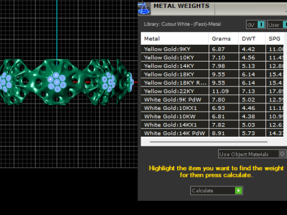Select the Yellow Gold:18KY R... row
Viewport: 287px width, 215px height.
(212, 82)
